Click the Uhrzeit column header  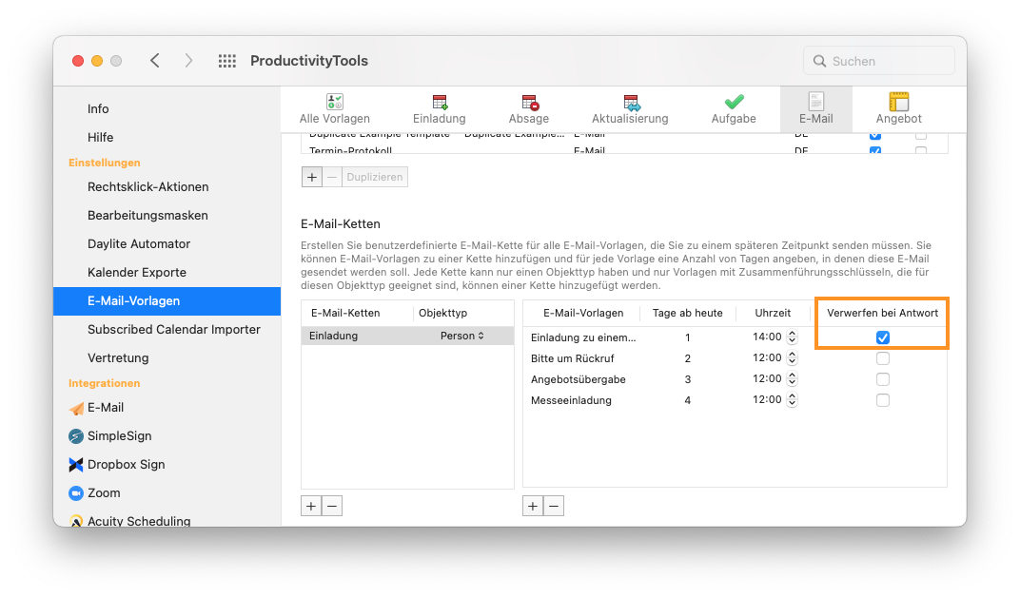click(773, 313)
